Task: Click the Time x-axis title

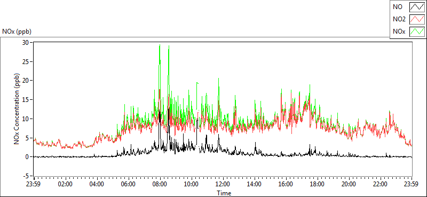Action: click(x=224, y=193)
